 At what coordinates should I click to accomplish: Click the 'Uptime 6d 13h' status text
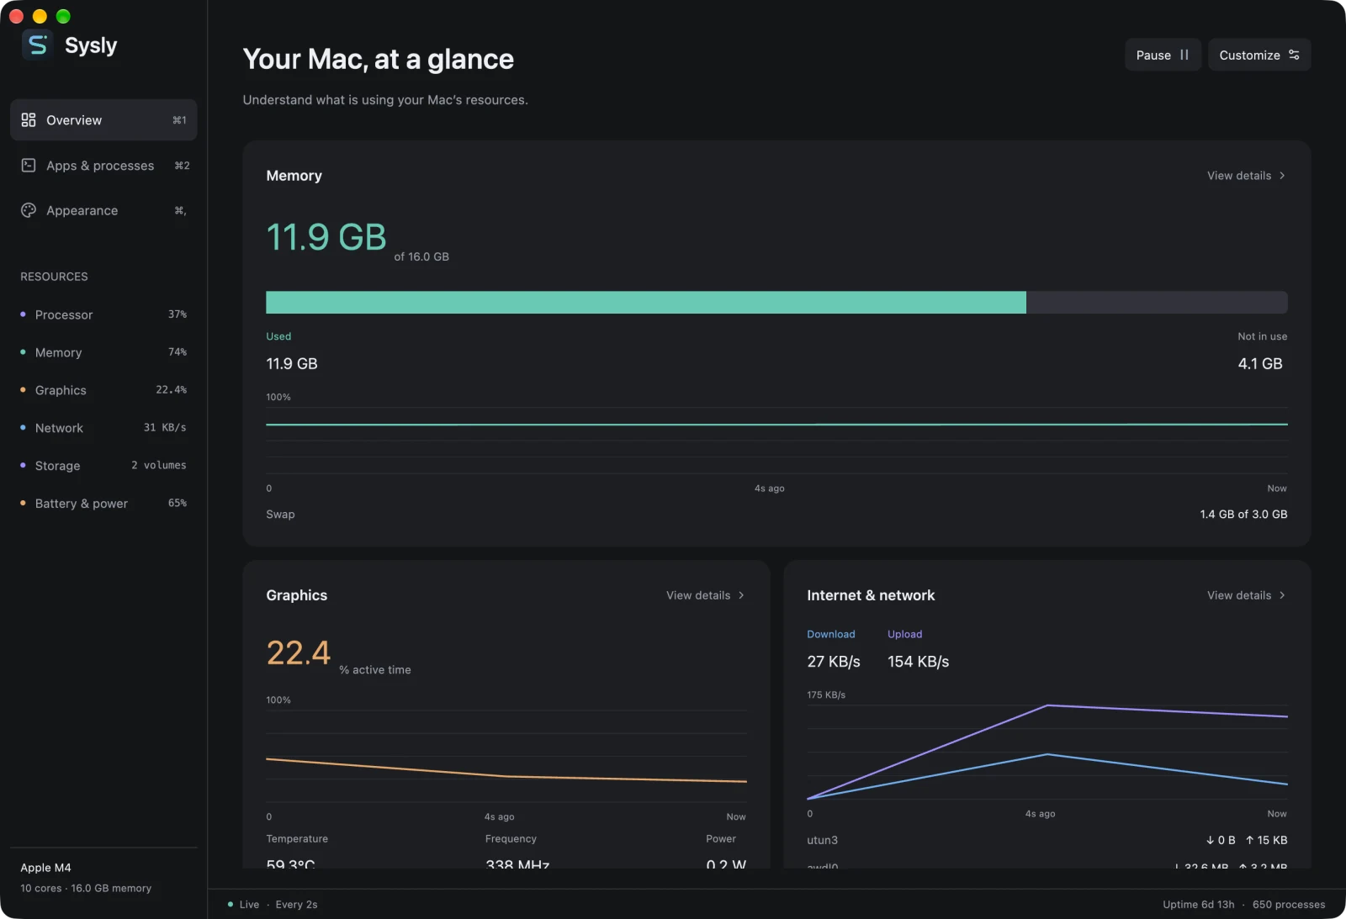tap(1198, 905)
